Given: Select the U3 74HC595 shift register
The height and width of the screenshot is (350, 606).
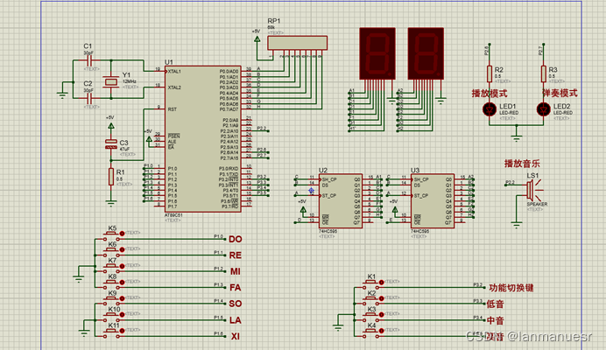Looking at the screenshot, I should [432, 201].
